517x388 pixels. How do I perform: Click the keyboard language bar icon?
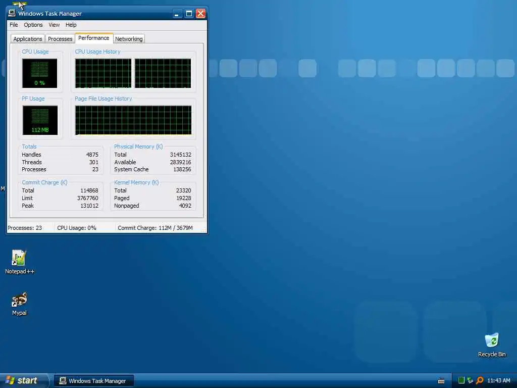[441, 381]
